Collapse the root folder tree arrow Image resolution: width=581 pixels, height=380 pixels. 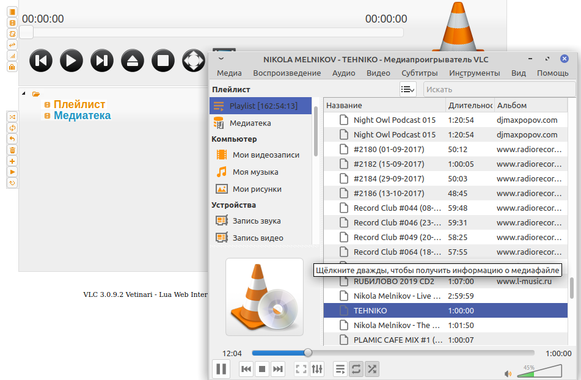point(23,93)
